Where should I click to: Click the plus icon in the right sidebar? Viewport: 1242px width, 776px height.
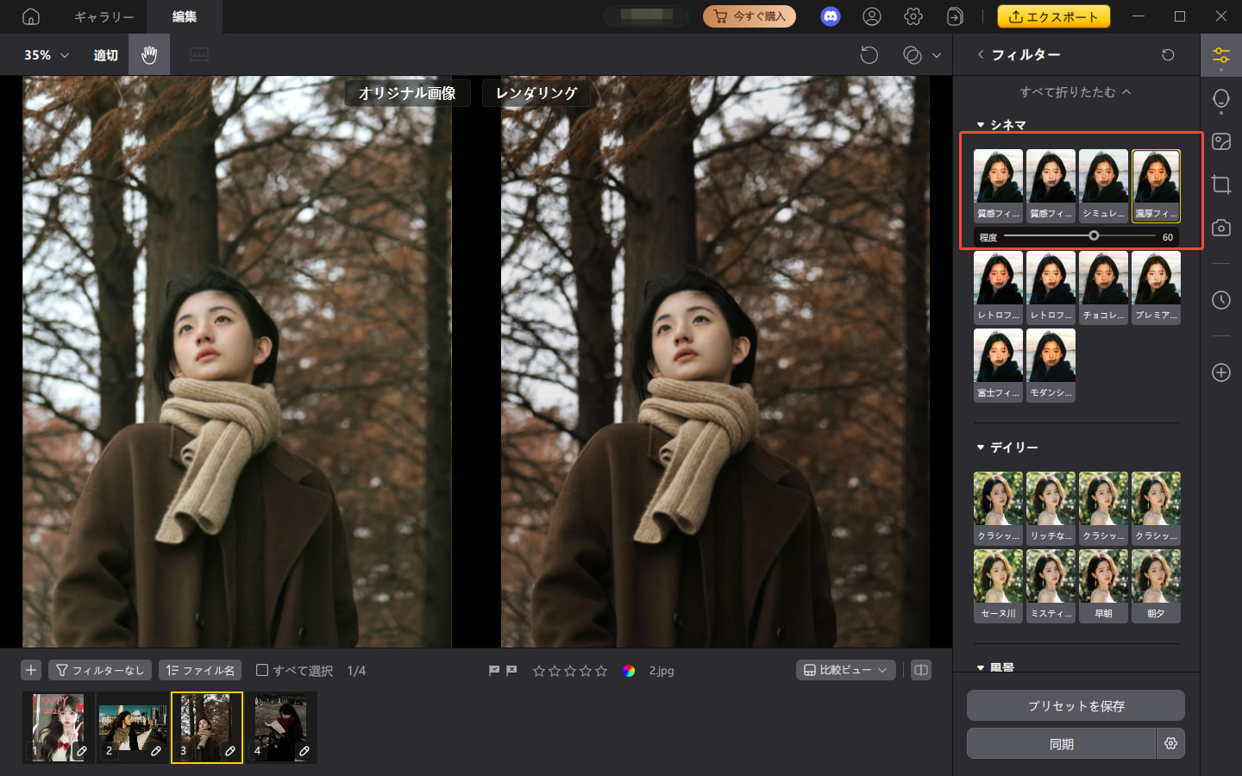pos(1221,372)
